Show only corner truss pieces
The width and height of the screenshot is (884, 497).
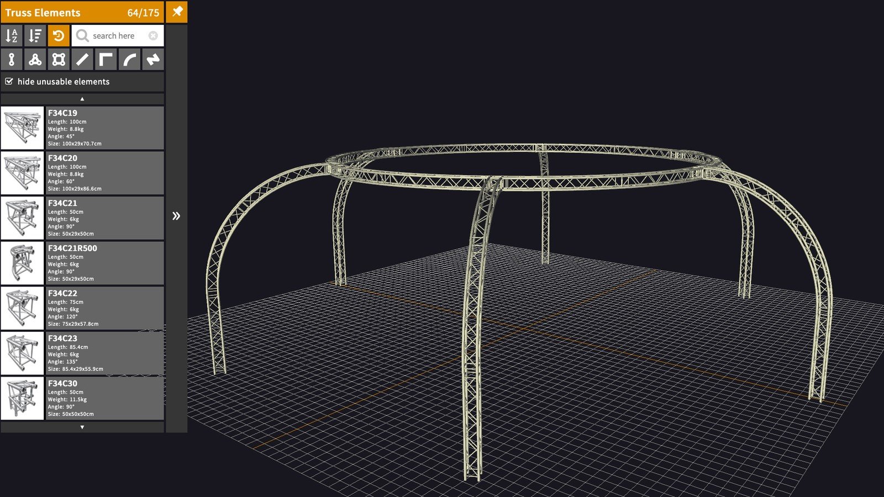tap(106, 60)
